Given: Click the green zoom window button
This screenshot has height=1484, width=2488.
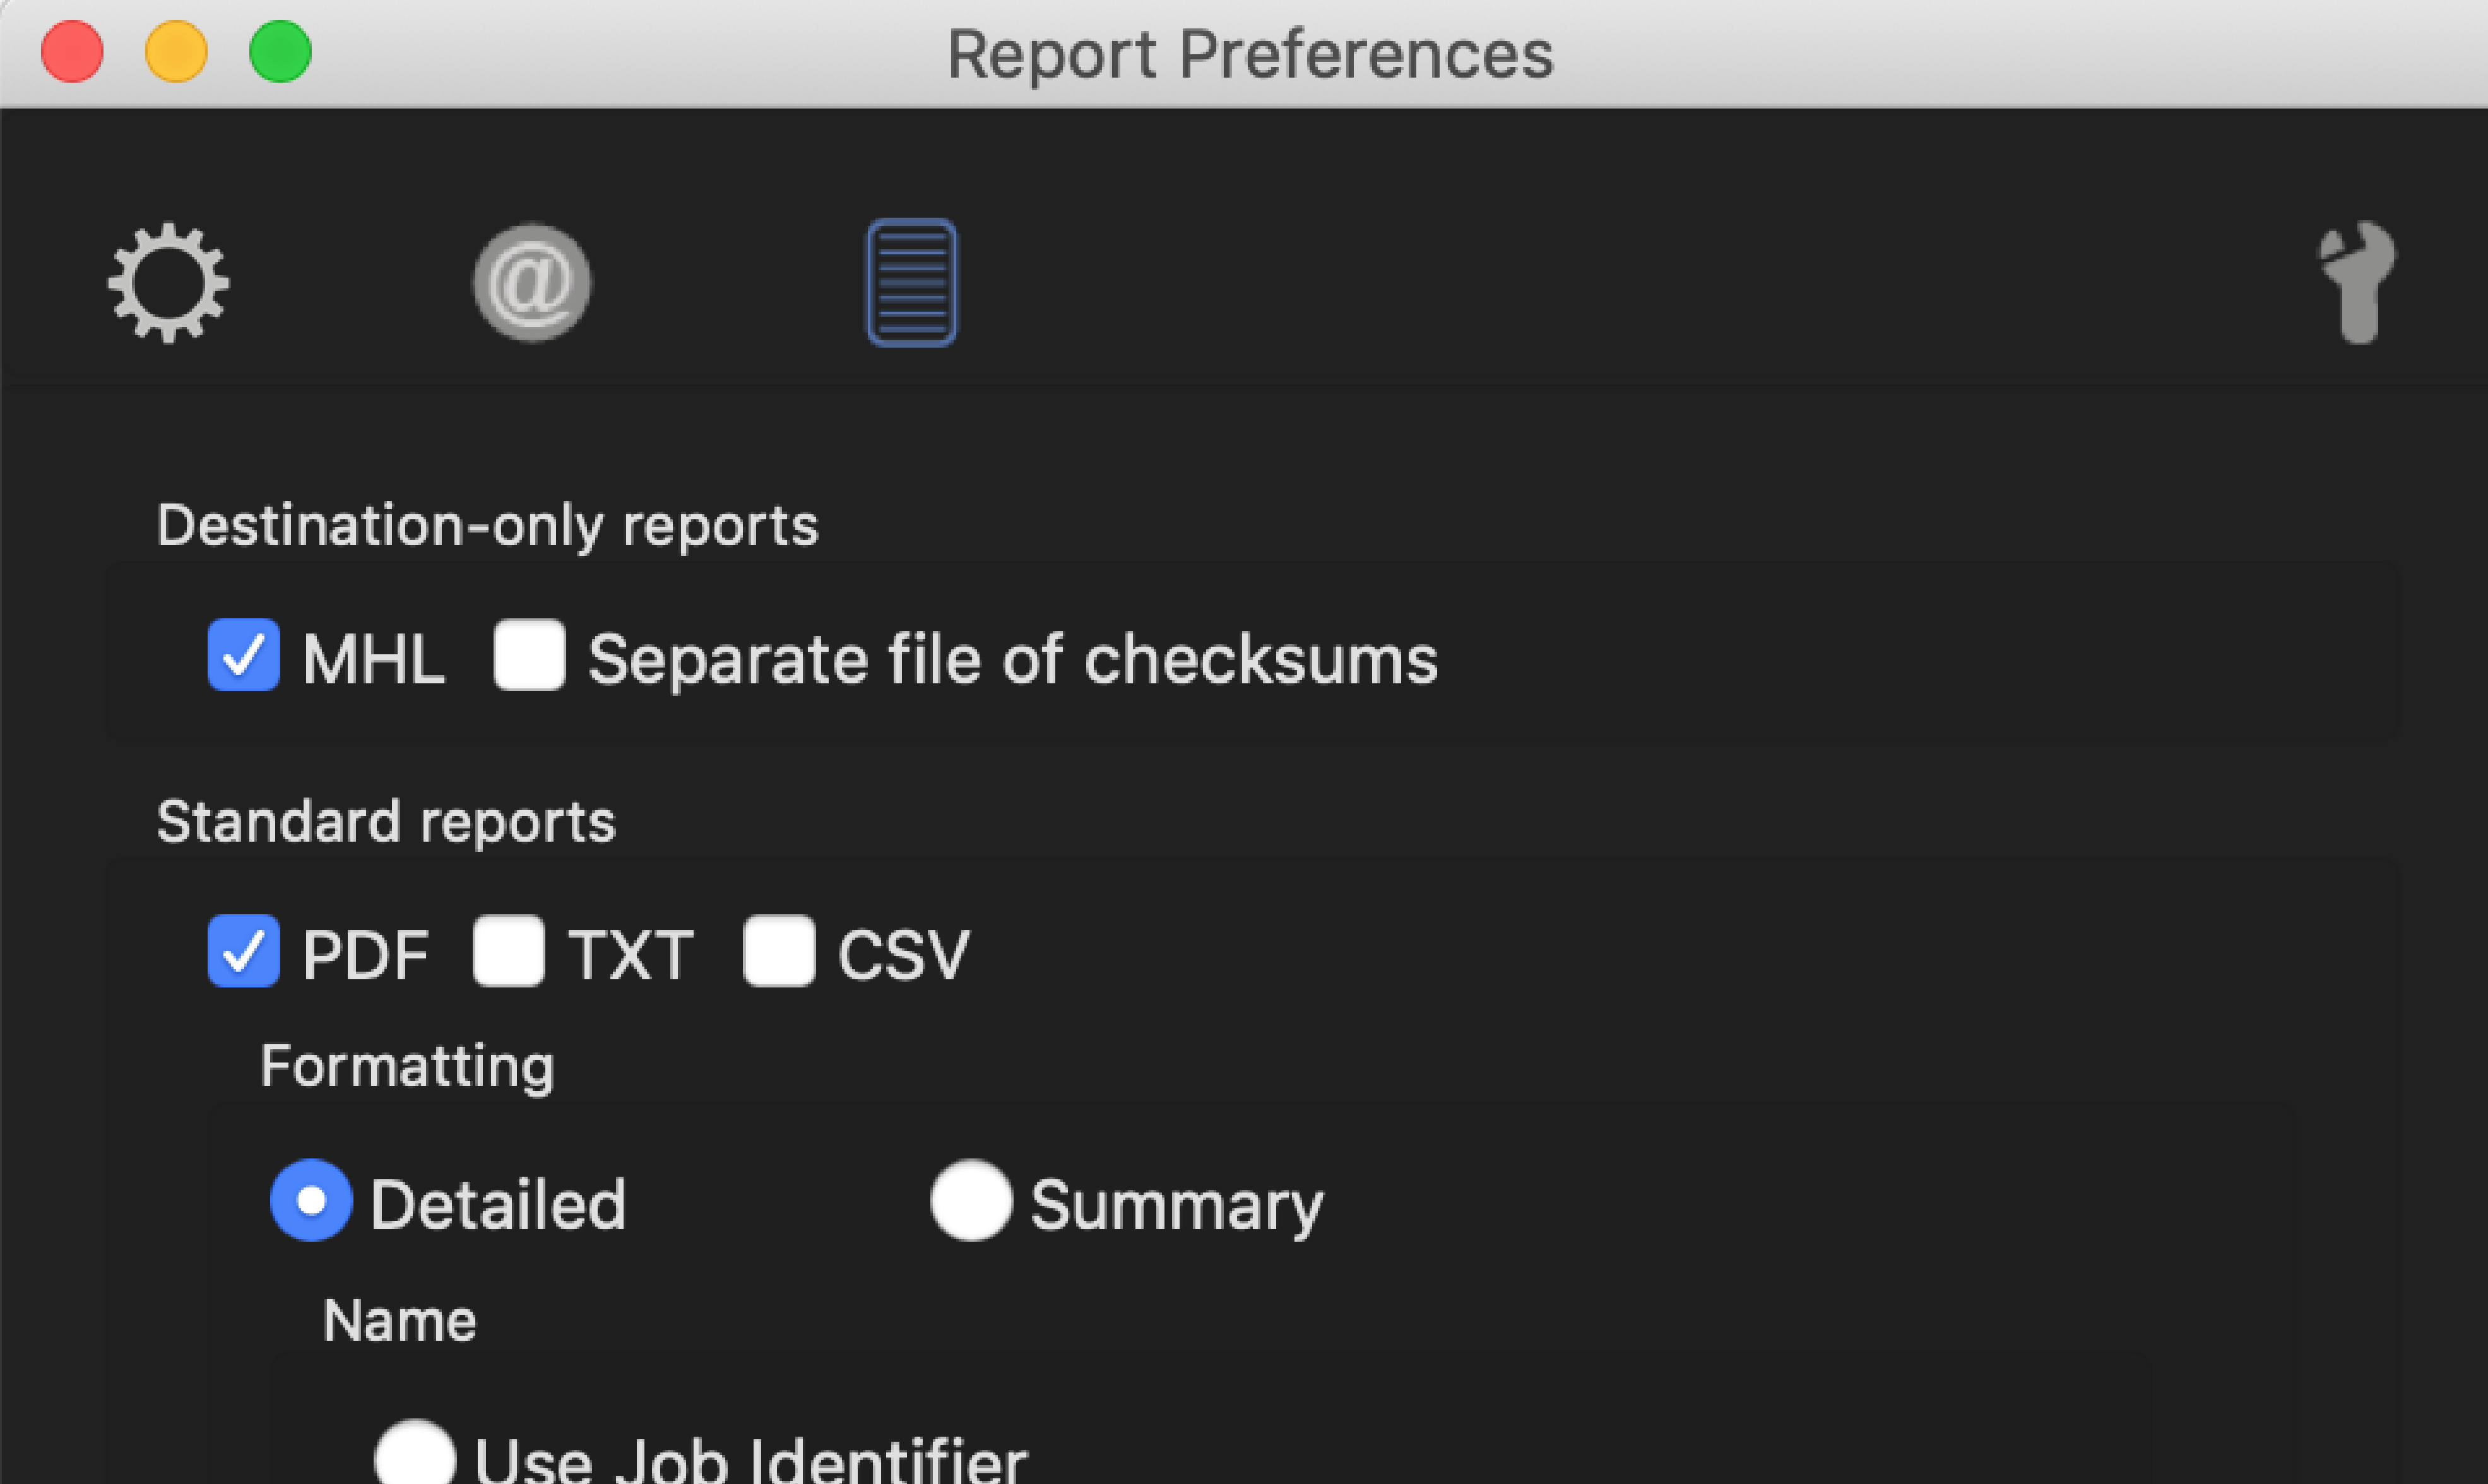Looking at the screenshot, I should tap(280, 52).
